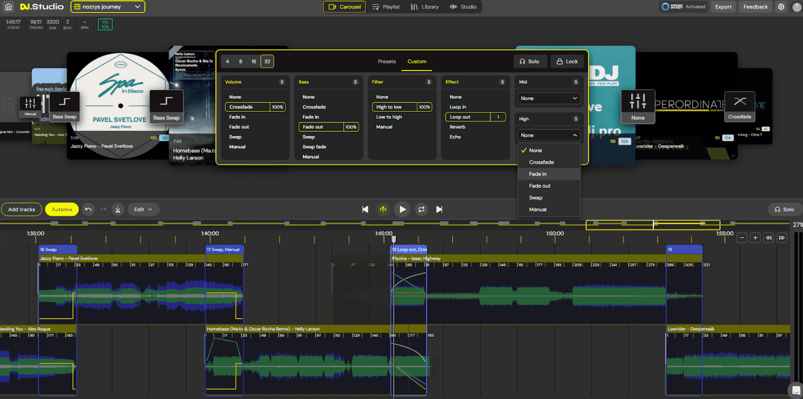Click the 17 Swap, Manual transition marker

coord(224,250)
